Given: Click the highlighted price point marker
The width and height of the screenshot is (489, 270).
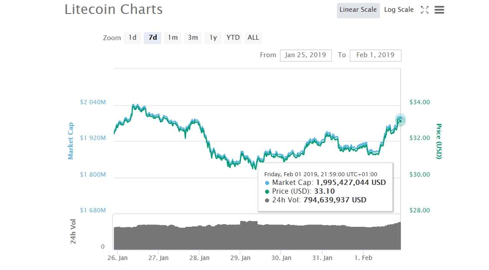Looking at the screenshot, I should pos(400,120).
